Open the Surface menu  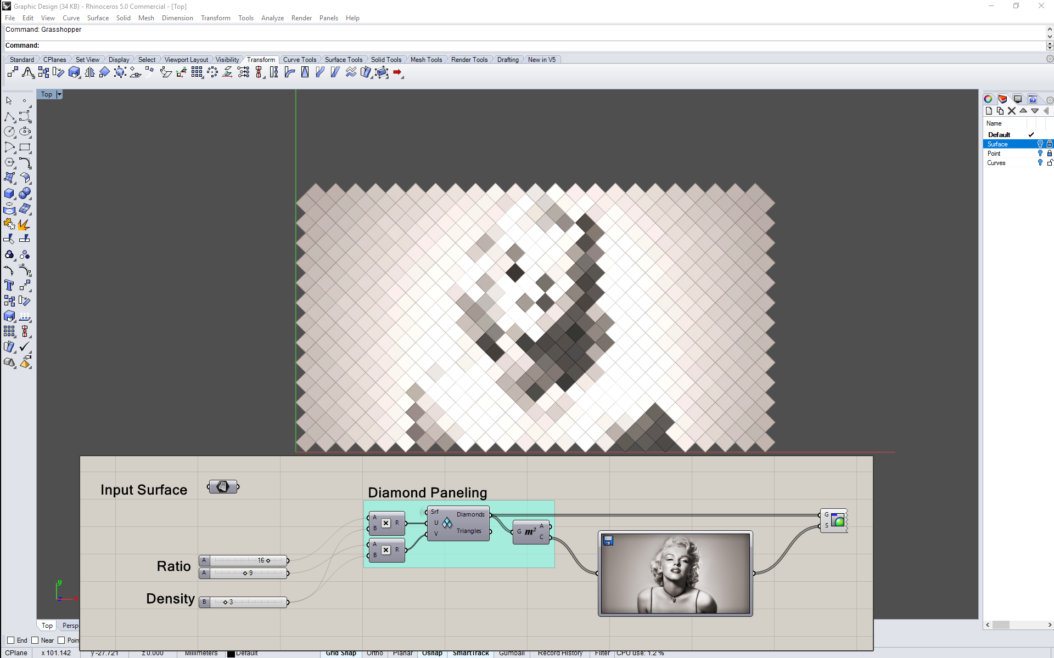point(98,18)
